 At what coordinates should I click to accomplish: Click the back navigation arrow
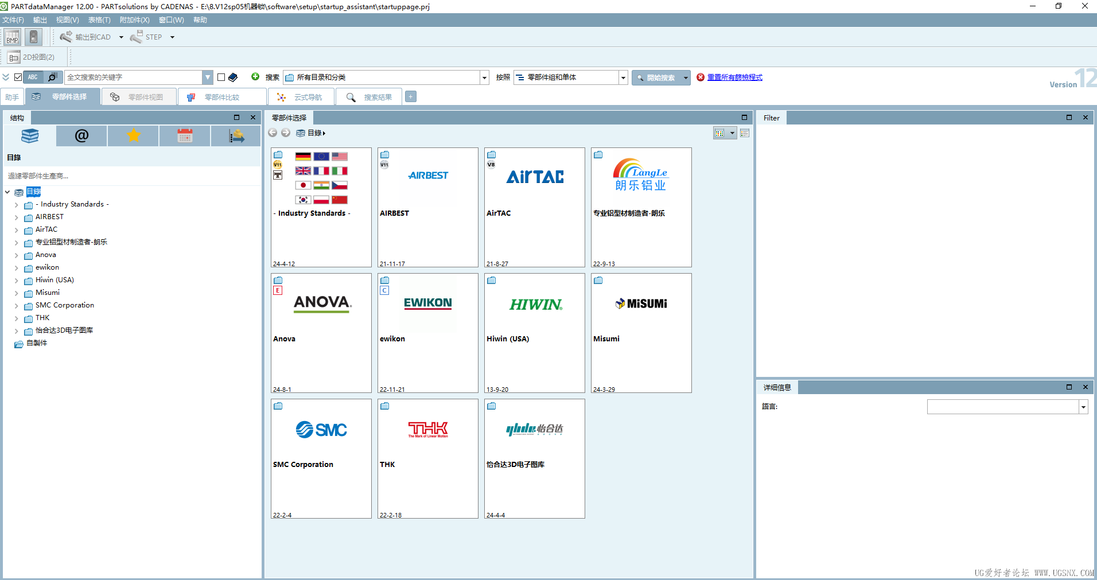click(273, 133)
